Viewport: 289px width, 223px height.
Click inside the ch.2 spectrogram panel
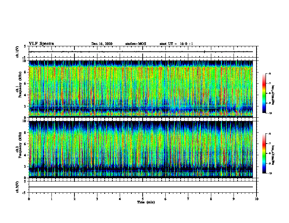pos(141,149)
